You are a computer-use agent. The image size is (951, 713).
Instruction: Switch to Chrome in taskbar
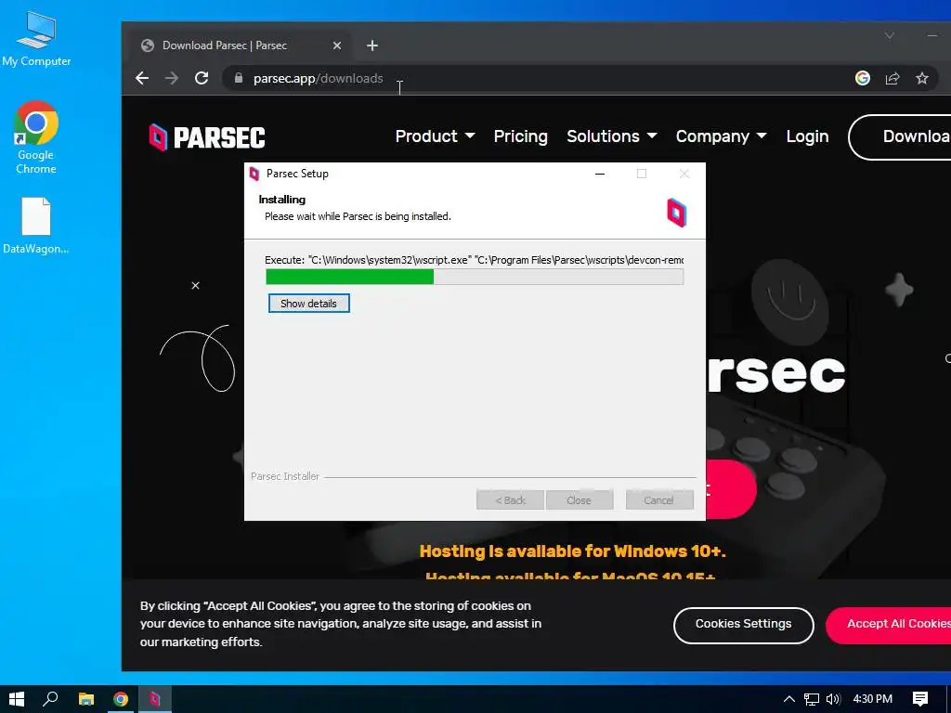(121, 699)
